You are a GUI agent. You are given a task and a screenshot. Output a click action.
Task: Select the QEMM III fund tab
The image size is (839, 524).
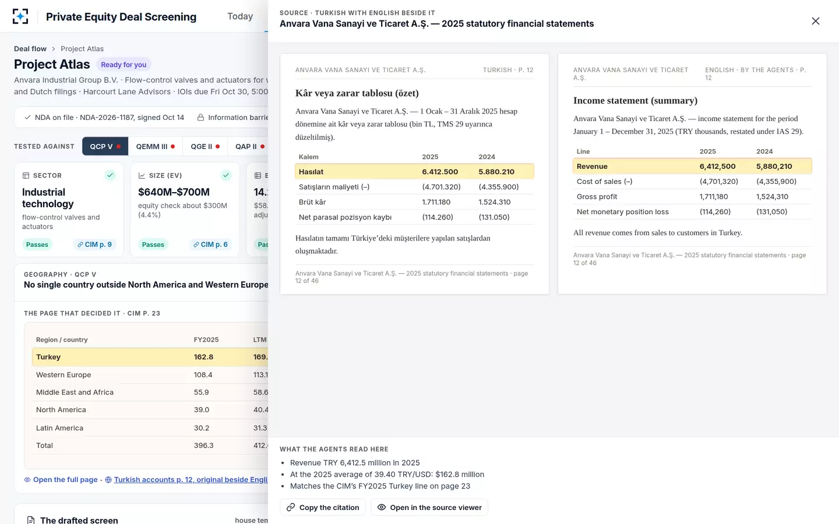(x=155, y=147)
